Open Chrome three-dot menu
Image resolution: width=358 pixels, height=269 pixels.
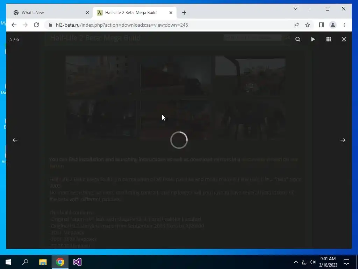[x=344, y=25]
